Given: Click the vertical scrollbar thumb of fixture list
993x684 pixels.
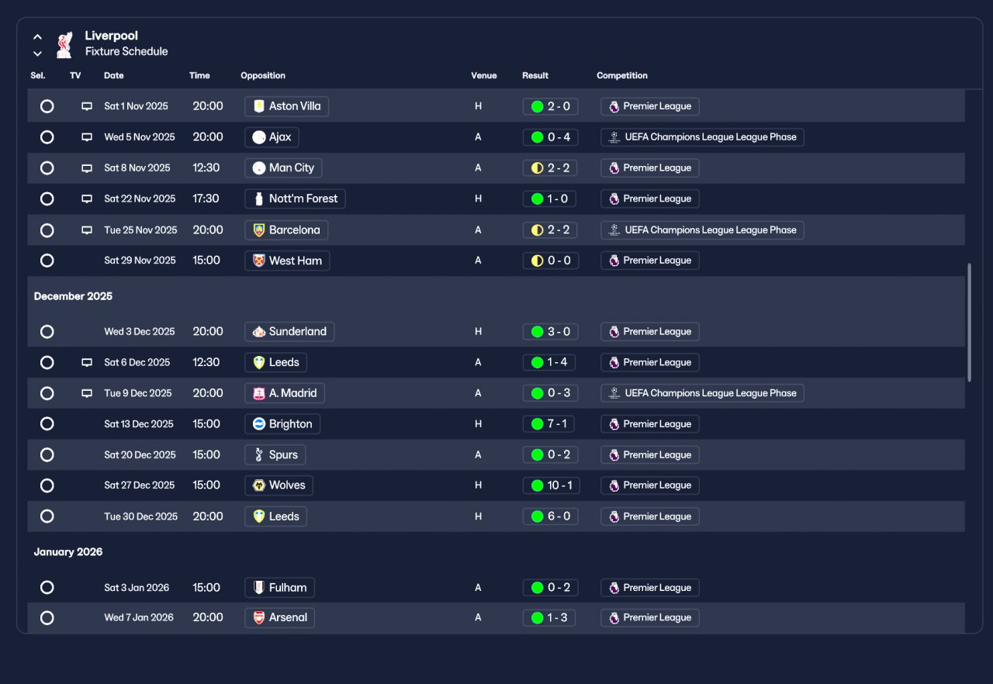Looking at the screenshot, I should coord(970,323).
